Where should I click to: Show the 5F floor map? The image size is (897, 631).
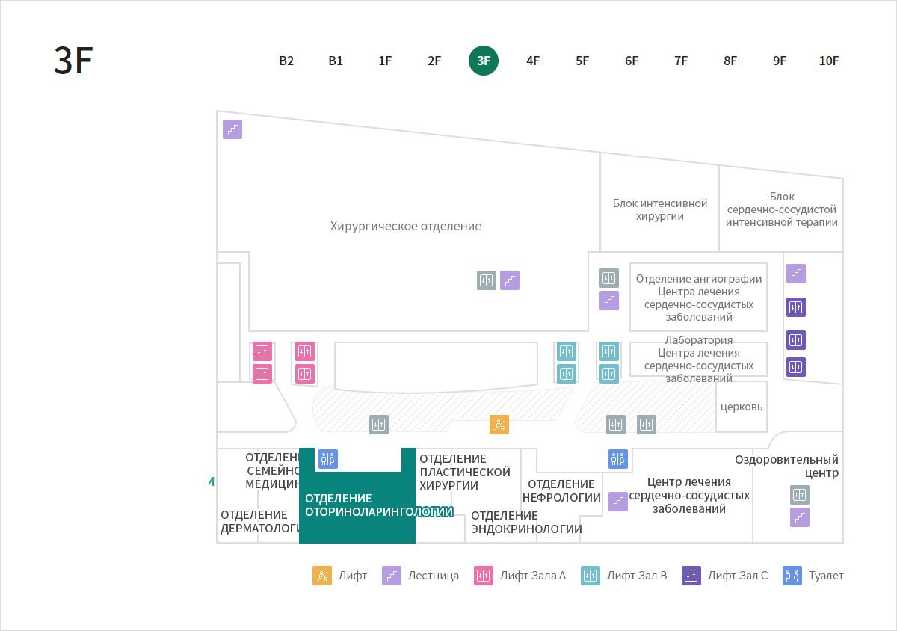(x=582, y=61)
